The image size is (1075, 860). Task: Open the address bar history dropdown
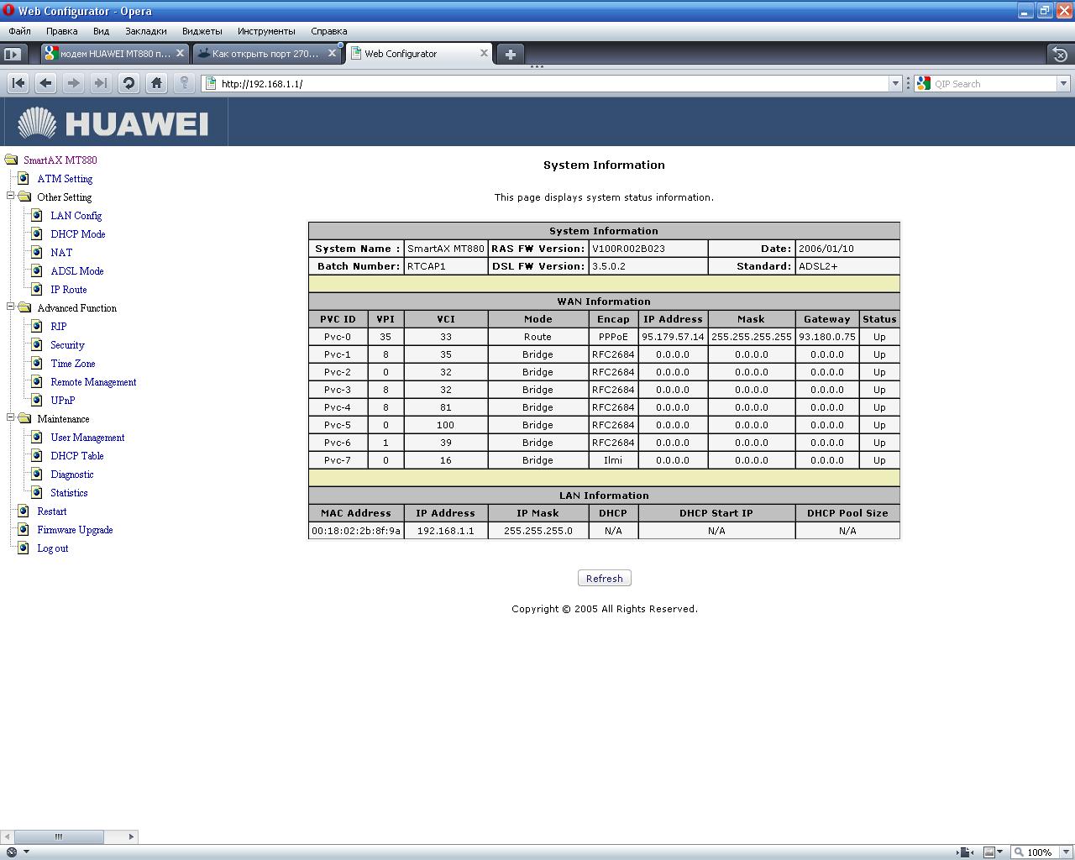click(895, 83)
